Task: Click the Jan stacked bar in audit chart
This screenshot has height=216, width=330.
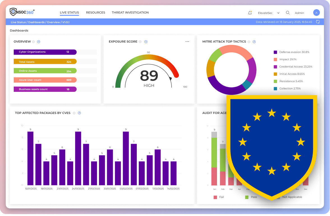Action: 214,159
